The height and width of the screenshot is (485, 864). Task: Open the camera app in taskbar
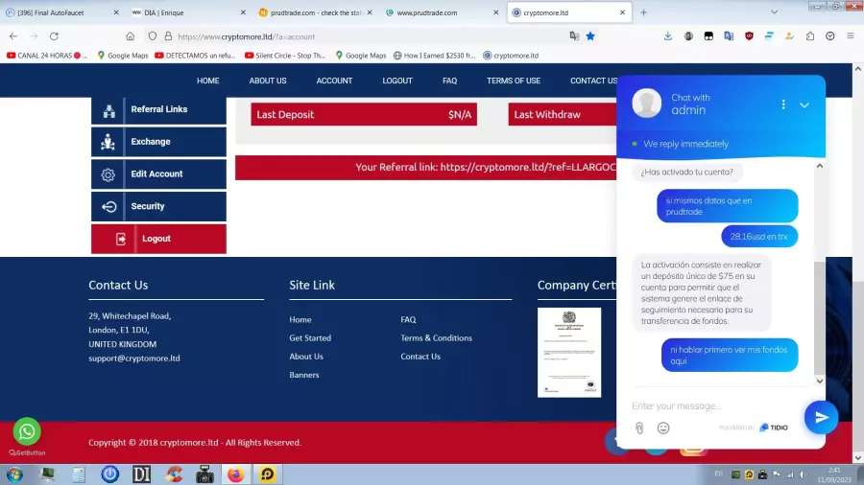coord(204,474)
